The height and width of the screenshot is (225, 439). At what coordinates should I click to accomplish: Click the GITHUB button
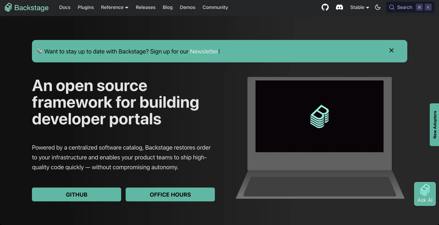pos(77,194)
